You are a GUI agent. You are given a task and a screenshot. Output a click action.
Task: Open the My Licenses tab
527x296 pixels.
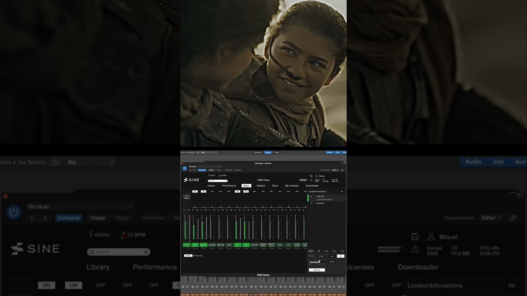[292, 186]
